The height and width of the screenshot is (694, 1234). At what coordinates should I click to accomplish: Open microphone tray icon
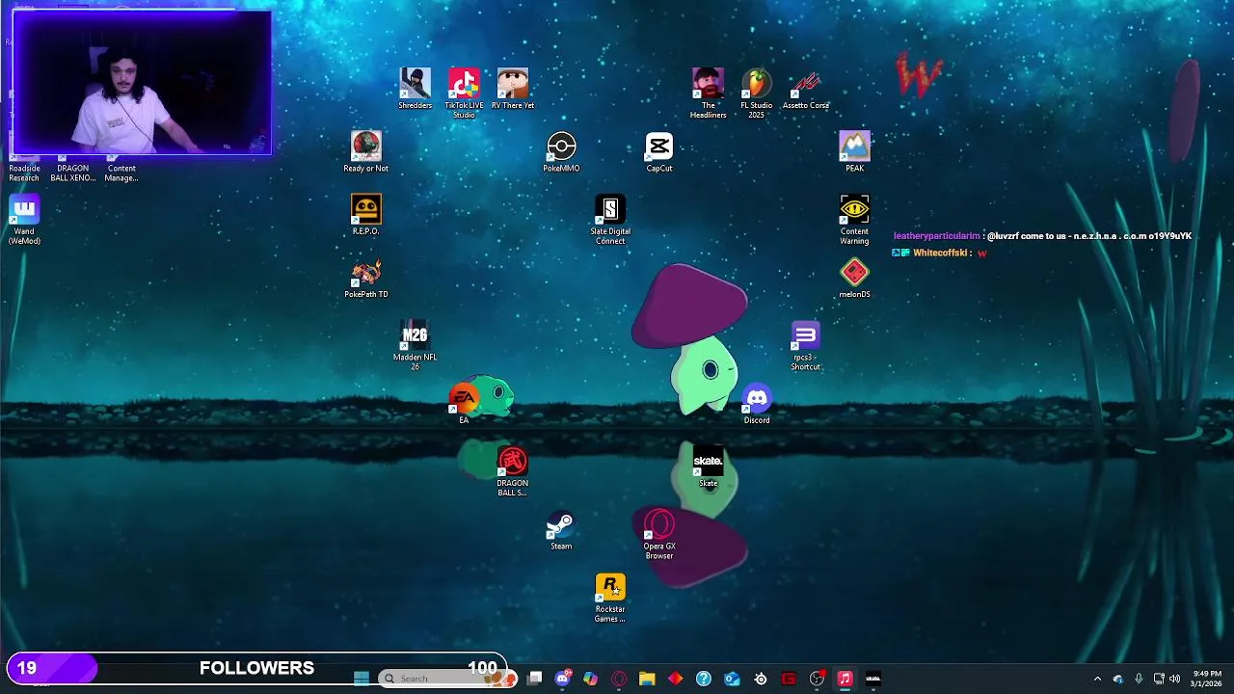coord(1139,679)
